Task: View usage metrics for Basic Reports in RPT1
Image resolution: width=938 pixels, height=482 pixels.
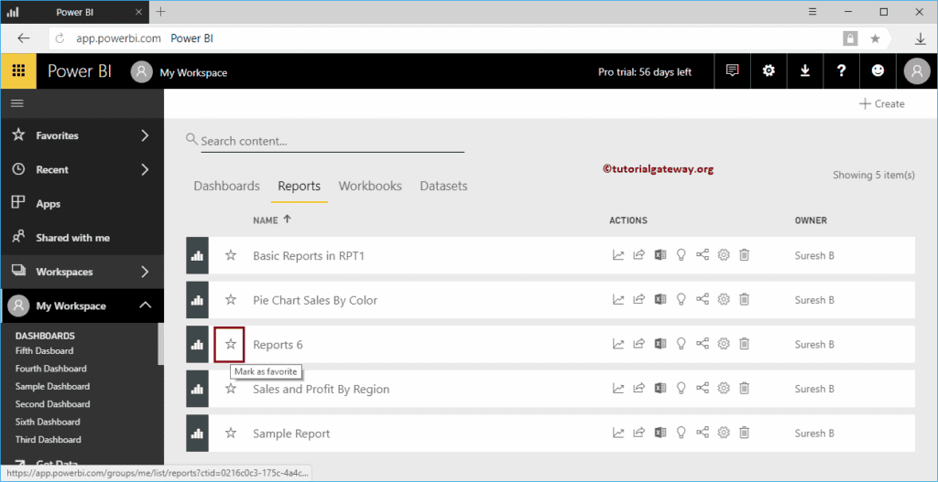Action: 618,255
